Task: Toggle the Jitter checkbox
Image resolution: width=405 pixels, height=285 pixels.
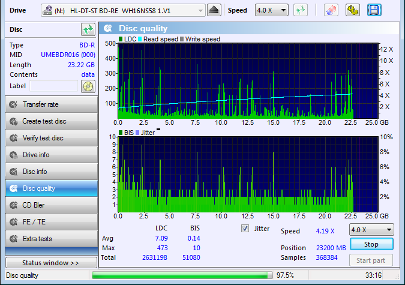Action: click(x=245, y=229)
